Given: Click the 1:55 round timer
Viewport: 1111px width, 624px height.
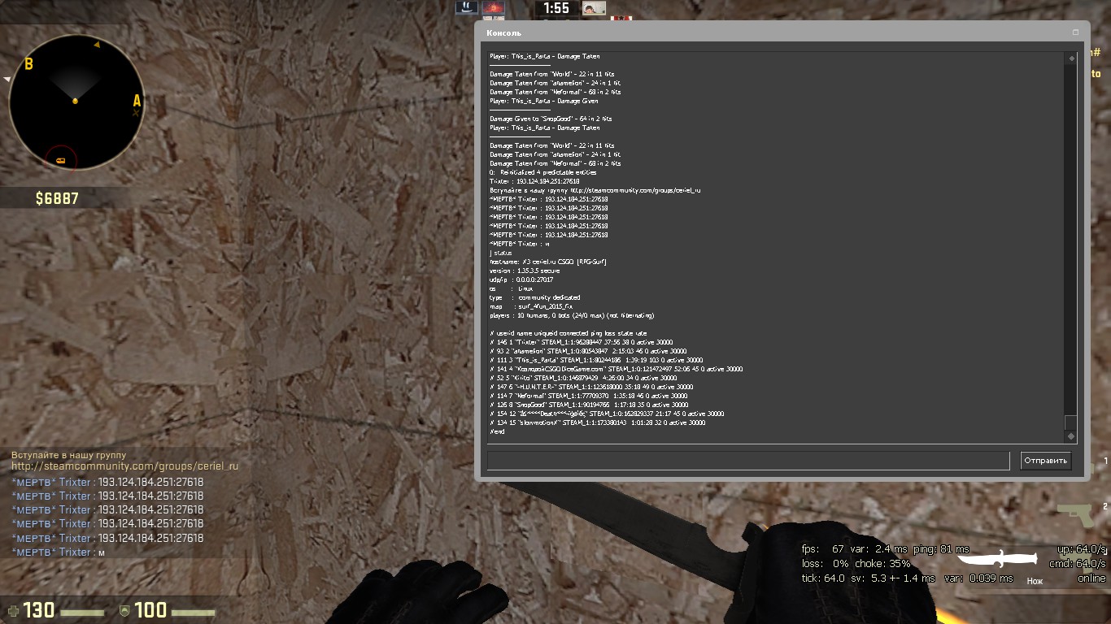Looking at the screenshot, I should [x=555, y=8].
